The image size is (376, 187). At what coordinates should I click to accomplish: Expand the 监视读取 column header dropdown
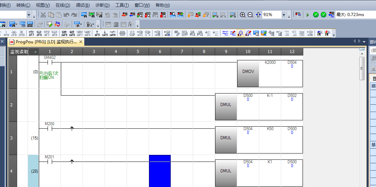pyautogui.click(x=35, y=52)
